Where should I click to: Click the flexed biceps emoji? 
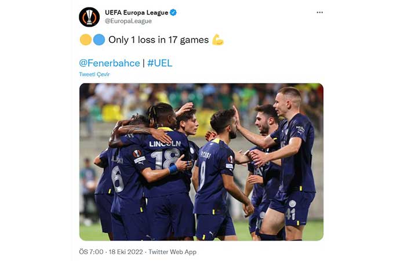click(218, 40)
